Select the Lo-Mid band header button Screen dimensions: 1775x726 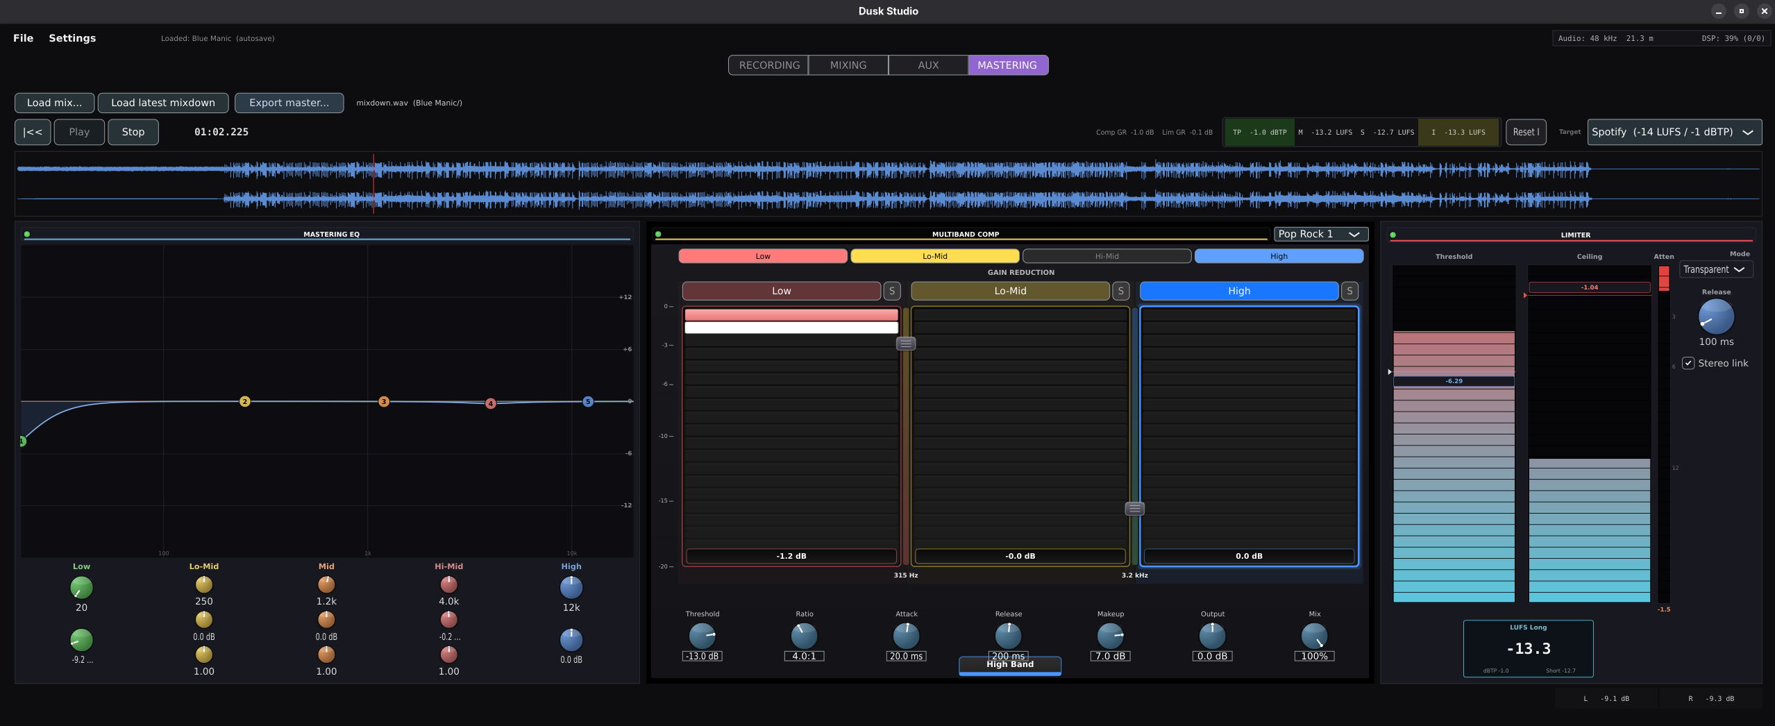[1010, 291]
